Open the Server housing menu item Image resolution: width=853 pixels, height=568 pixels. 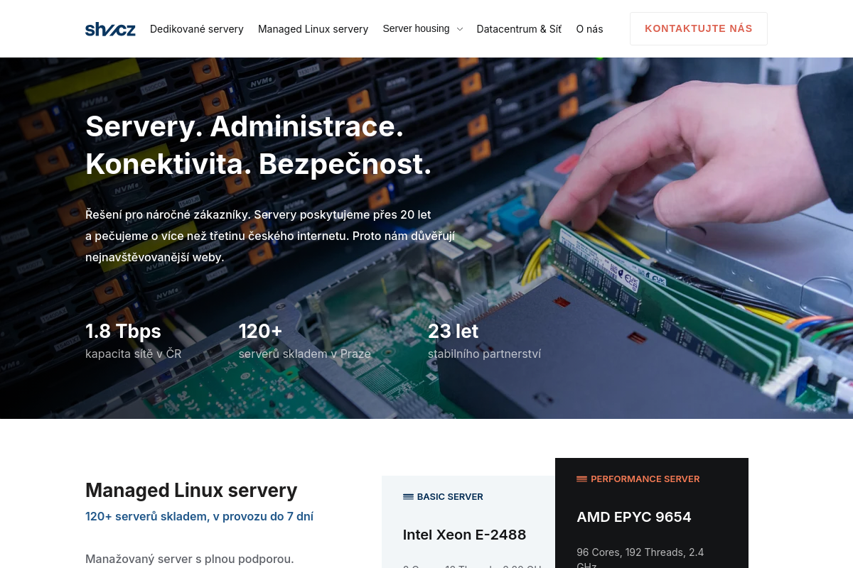416,28
